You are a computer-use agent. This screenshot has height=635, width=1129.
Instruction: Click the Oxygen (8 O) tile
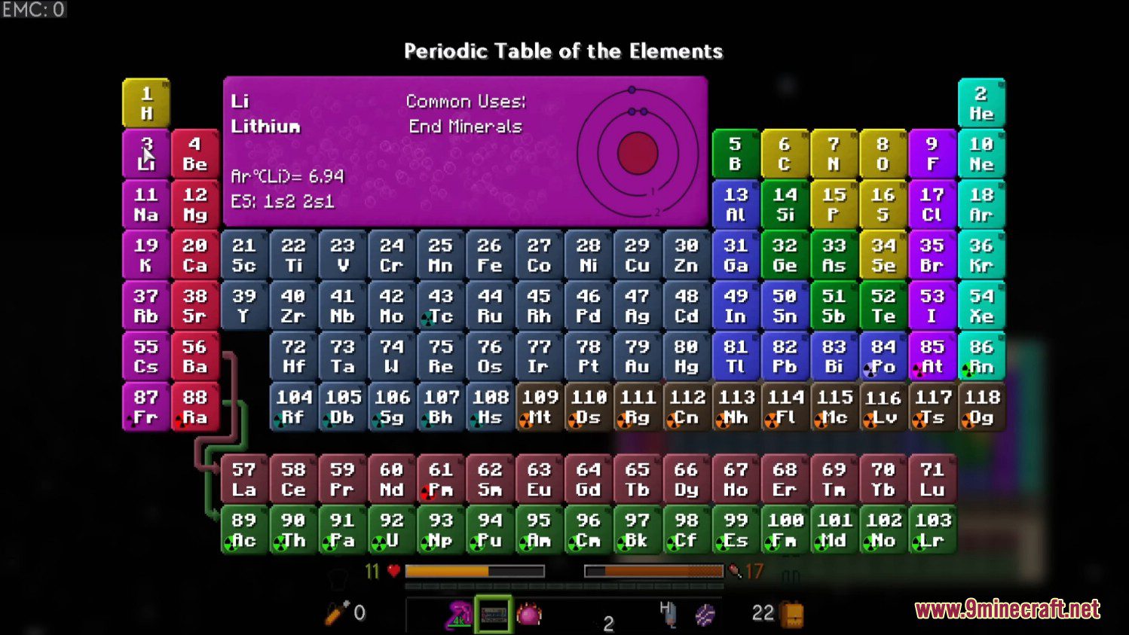883,154
